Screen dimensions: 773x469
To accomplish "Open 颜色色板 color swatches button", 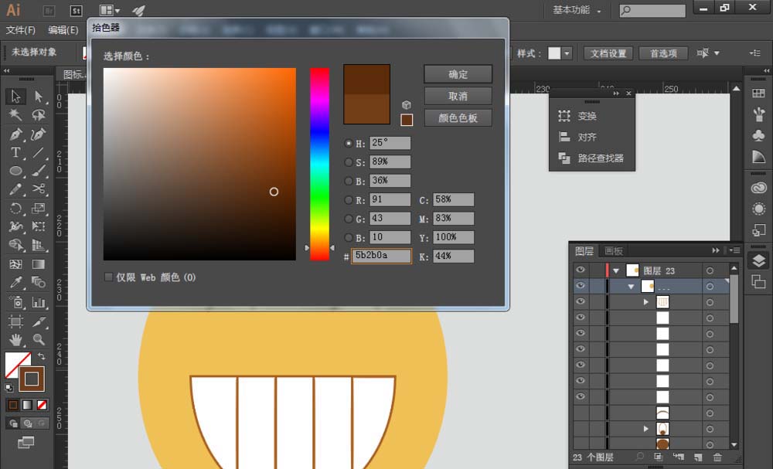I will 458,117.
